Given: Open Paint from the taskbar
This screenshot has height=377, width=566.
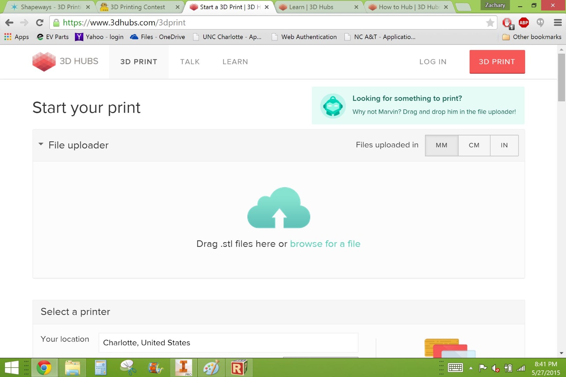Looking at the screenshot, I should click(211, 368).
